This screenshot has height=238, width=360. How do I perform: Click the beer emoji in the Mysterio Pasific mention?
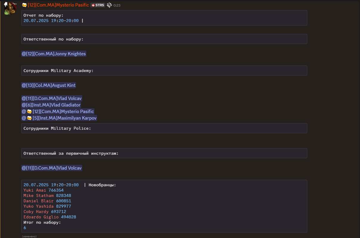29,112
